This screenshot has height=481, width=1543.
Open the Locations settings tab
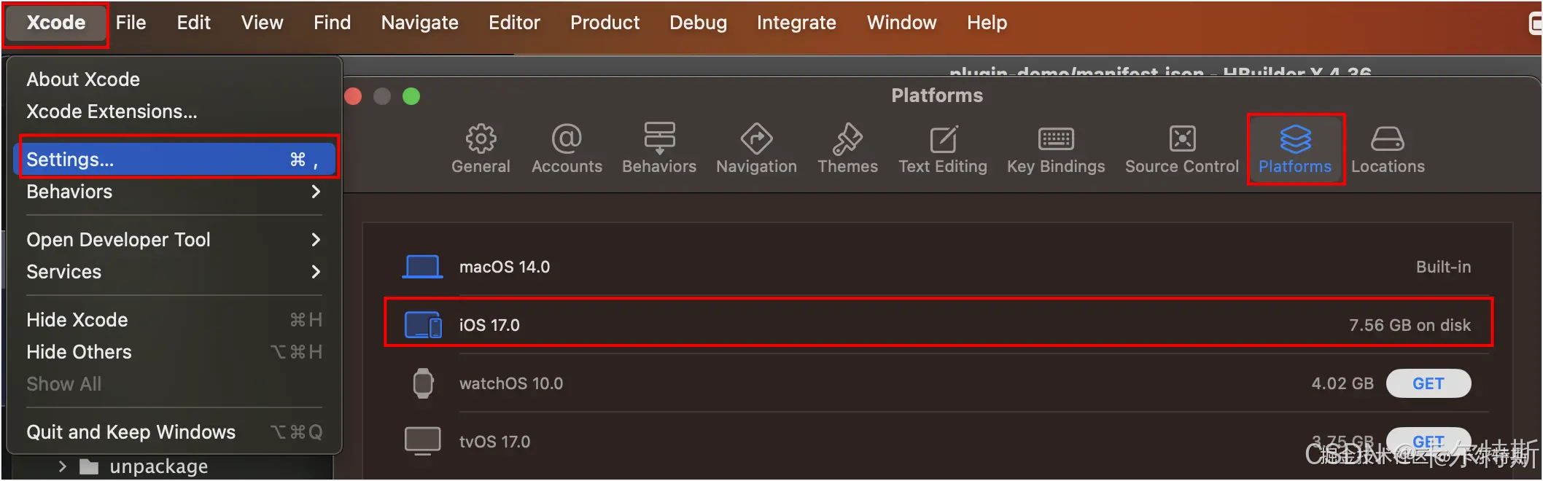point(1388,149)
